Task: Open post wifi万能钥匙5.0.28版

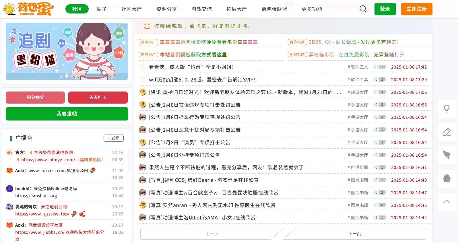Action: (x=202, y=80)
